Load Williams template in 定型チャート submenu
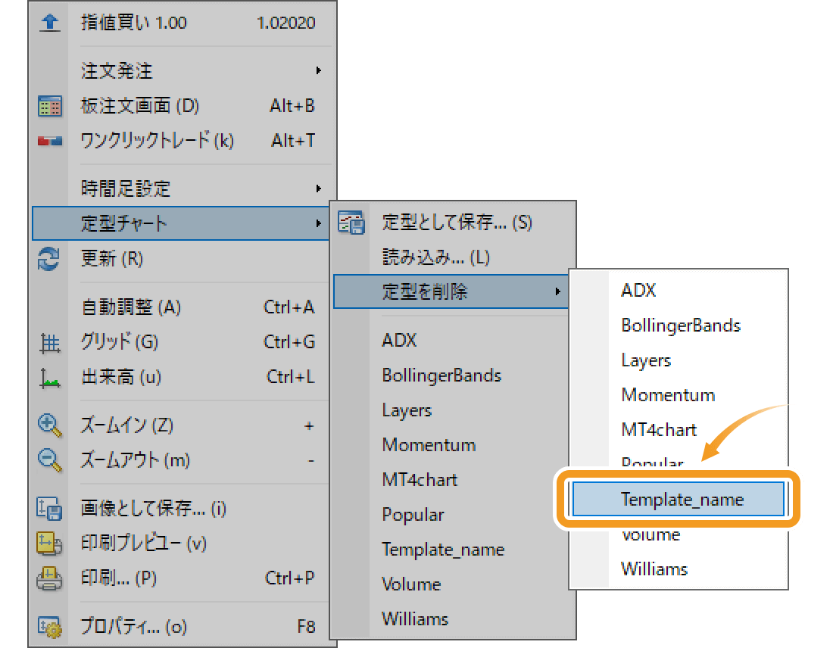Viewport: 833px width, 648px height. coord(453,618)
